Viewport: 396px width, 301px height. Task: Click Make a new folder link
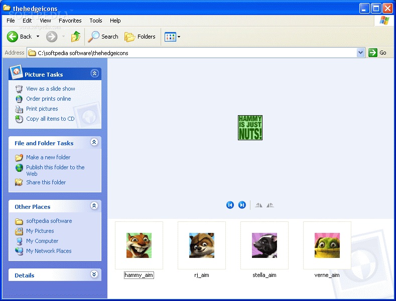click(x=48, y=157)
